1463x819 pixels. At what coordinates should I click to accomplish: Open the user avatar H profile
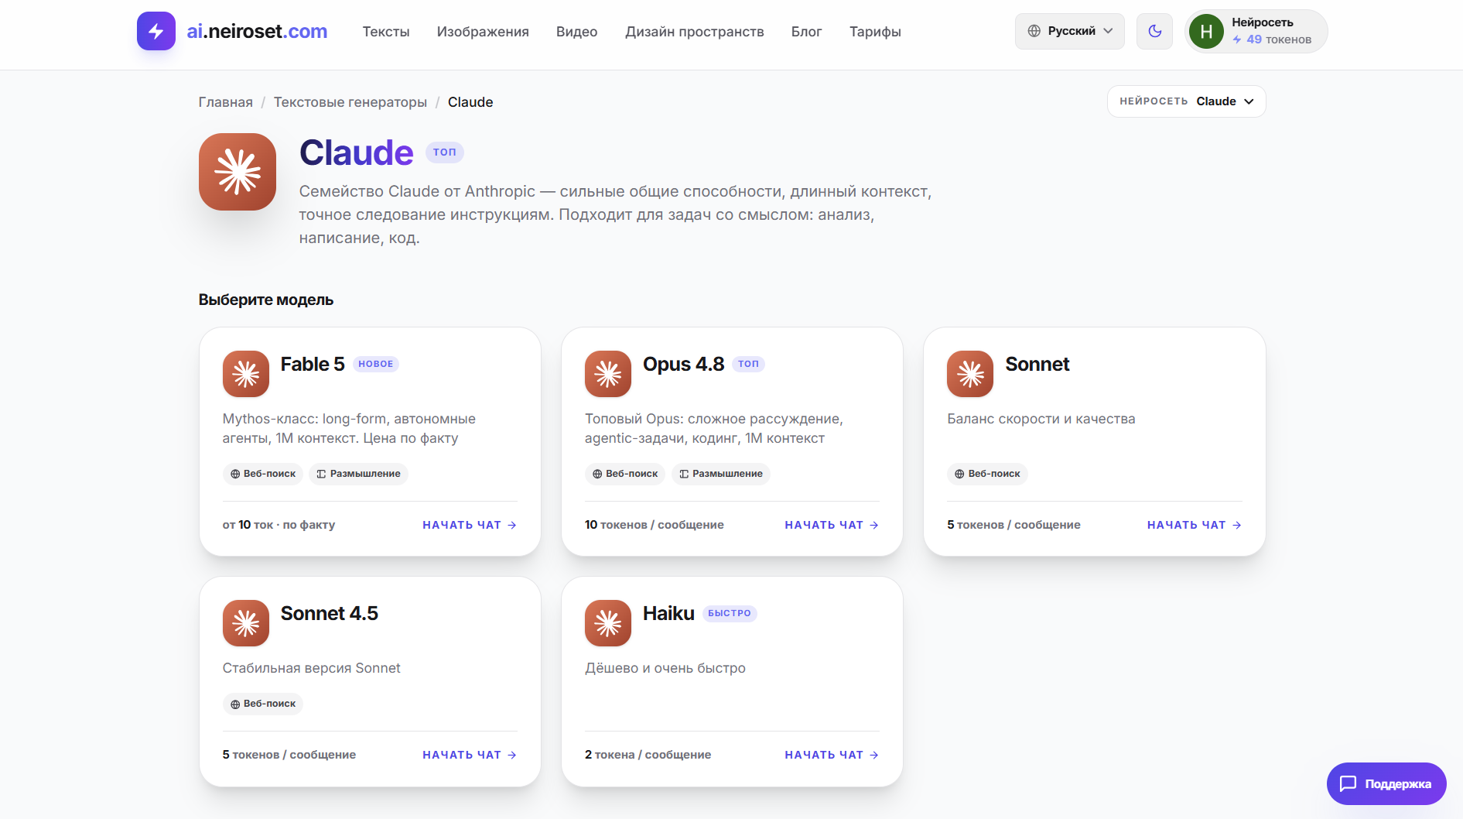[1206, 32]
